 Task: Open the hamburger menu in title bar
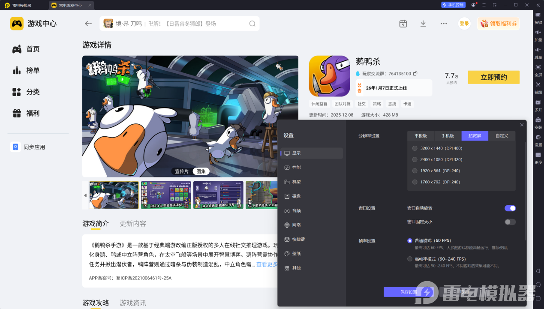[484, 5]
